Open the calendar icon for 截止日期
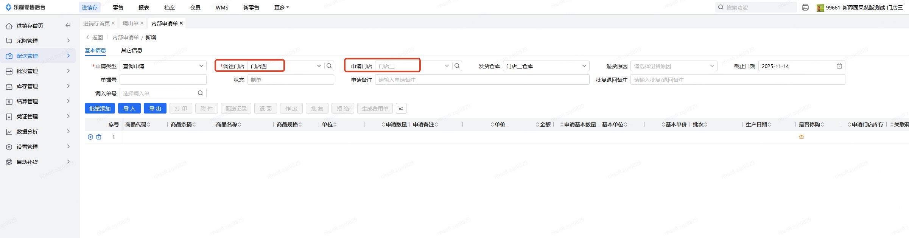 tap(839, 66)
